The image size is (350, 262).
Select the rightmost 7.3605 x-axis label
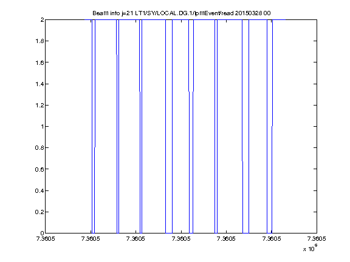tap(317, 239)
